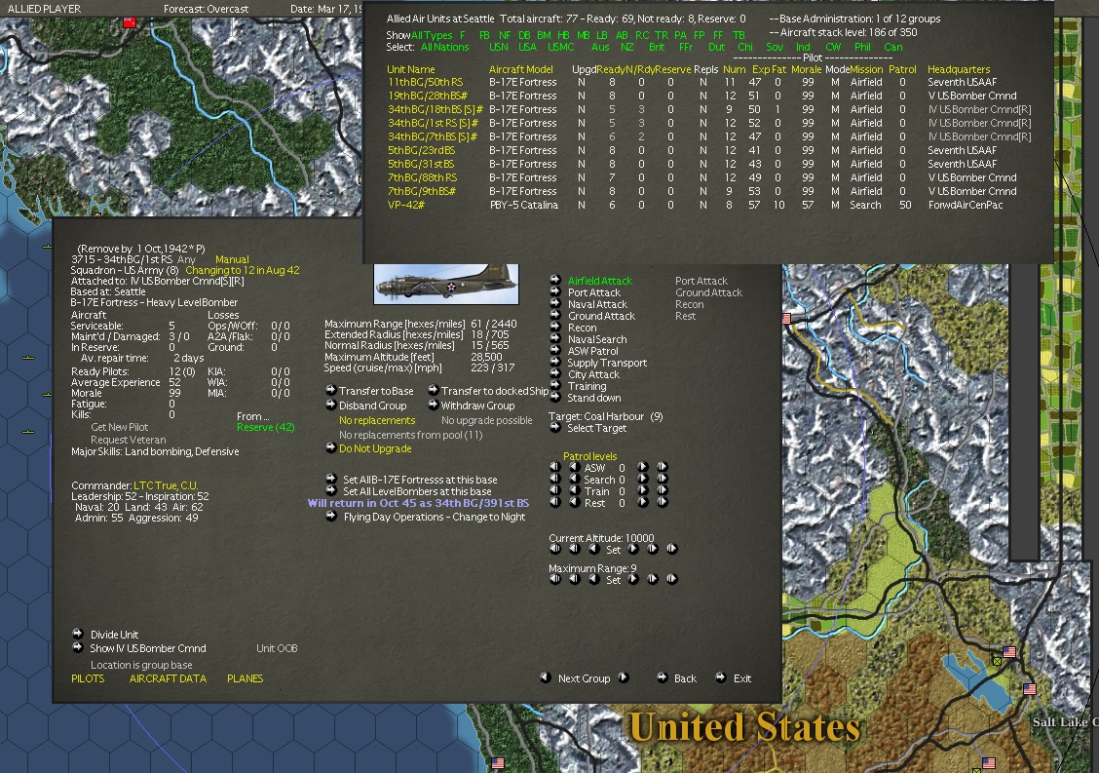Open the PILOTS tab
Viewport: 1099px width, 773px height.
pos(88,678)
